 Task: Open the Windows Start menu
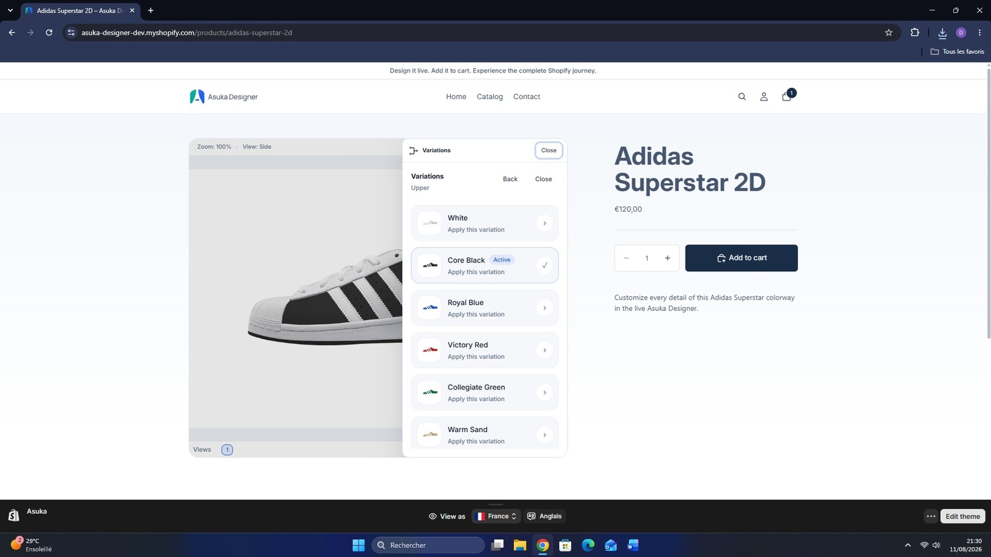pyautogui.click(x=359, y=545)
